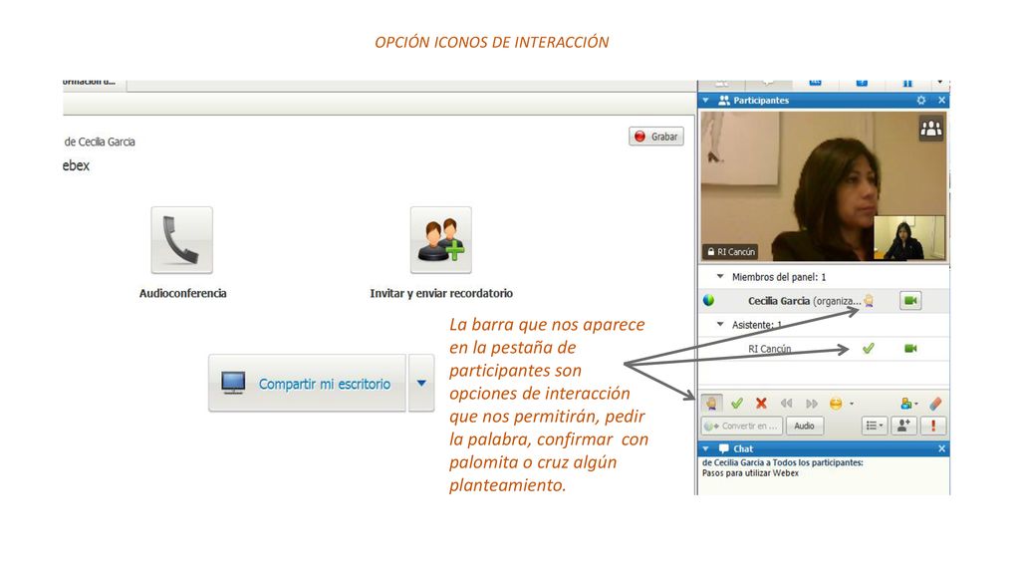Toggle Cecilia Garcia's camera button

(910, 301)
